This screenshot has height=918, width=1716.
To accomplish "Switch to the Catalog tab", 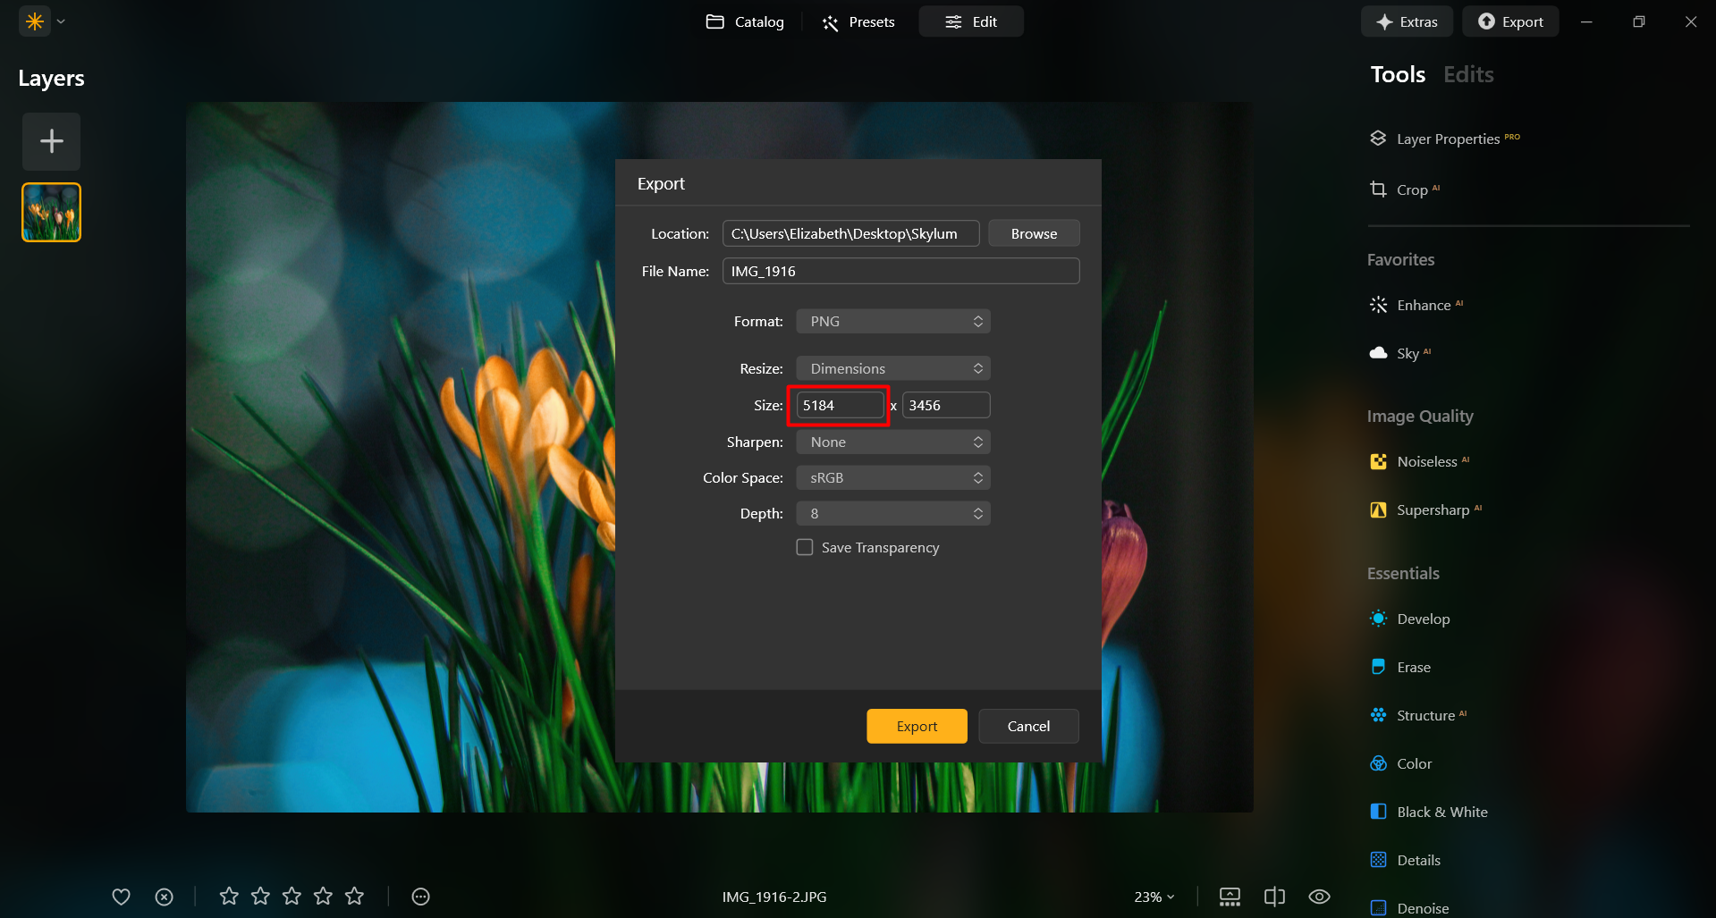I will [745, 21].
